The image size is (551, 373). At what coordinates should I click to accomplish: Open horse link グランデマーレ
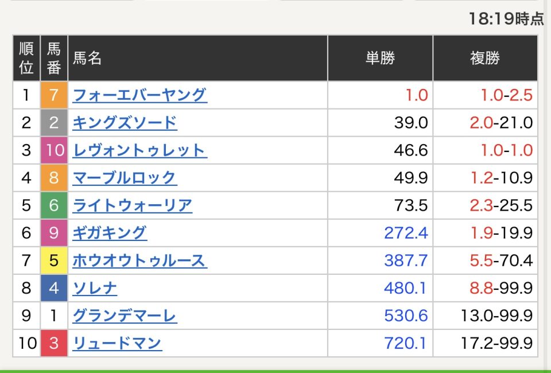tap(125, 316)
